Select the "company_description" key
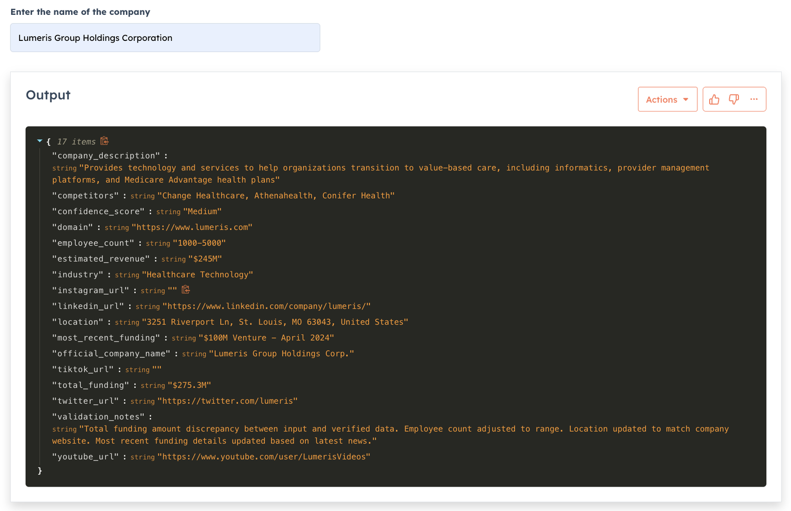 [x=106, y=156]
